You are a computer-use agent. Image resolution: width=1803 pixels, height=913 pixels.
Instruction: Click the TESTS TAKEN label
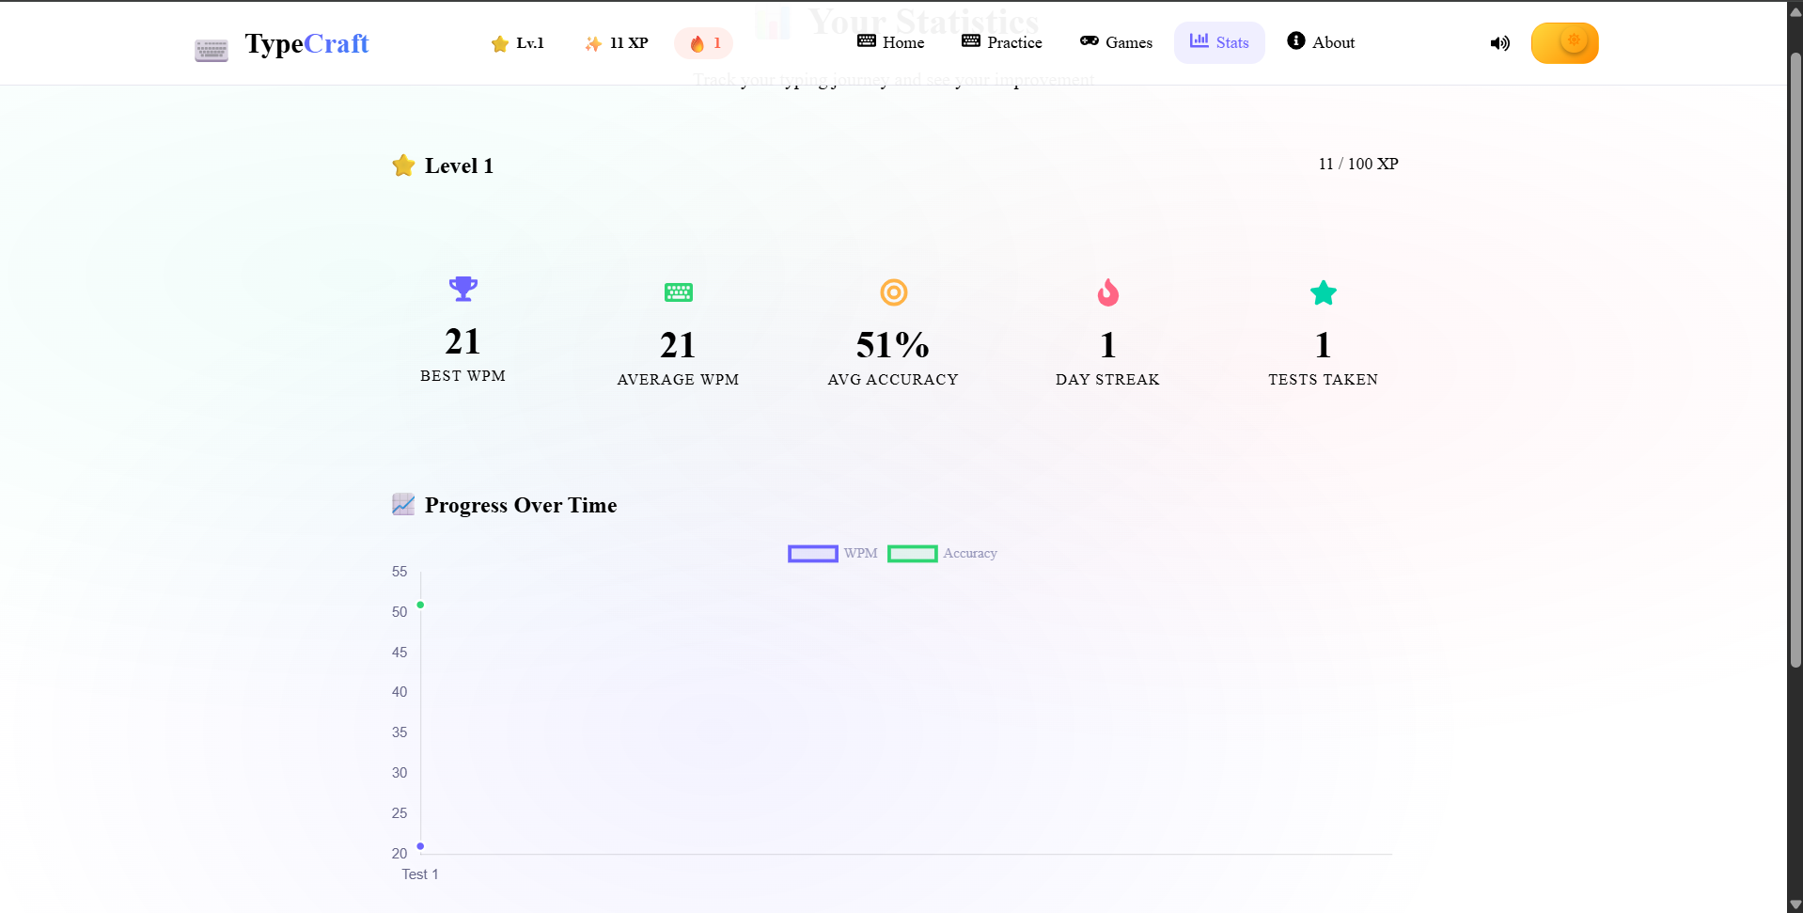(x=1324, y=379)
